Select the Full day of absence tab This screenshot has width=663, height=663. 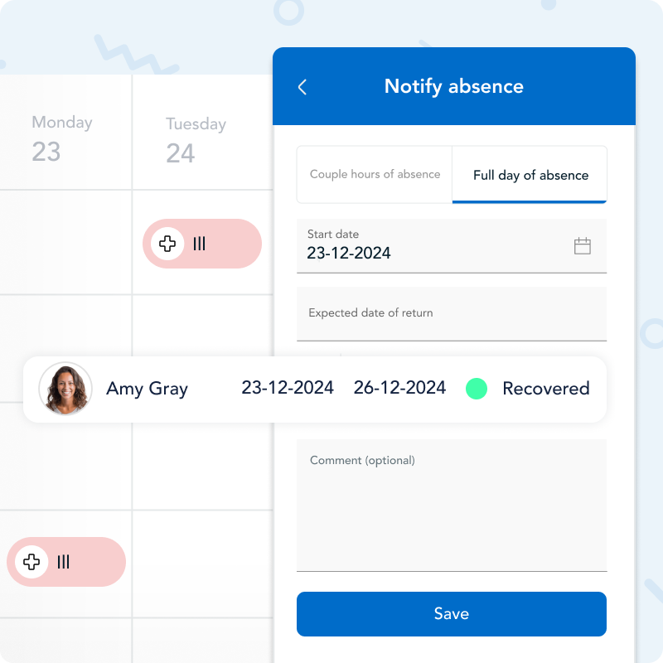[530, 175]
